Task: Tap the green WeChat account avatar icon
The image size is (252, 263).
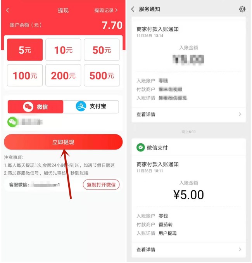Action: (12, 122)
